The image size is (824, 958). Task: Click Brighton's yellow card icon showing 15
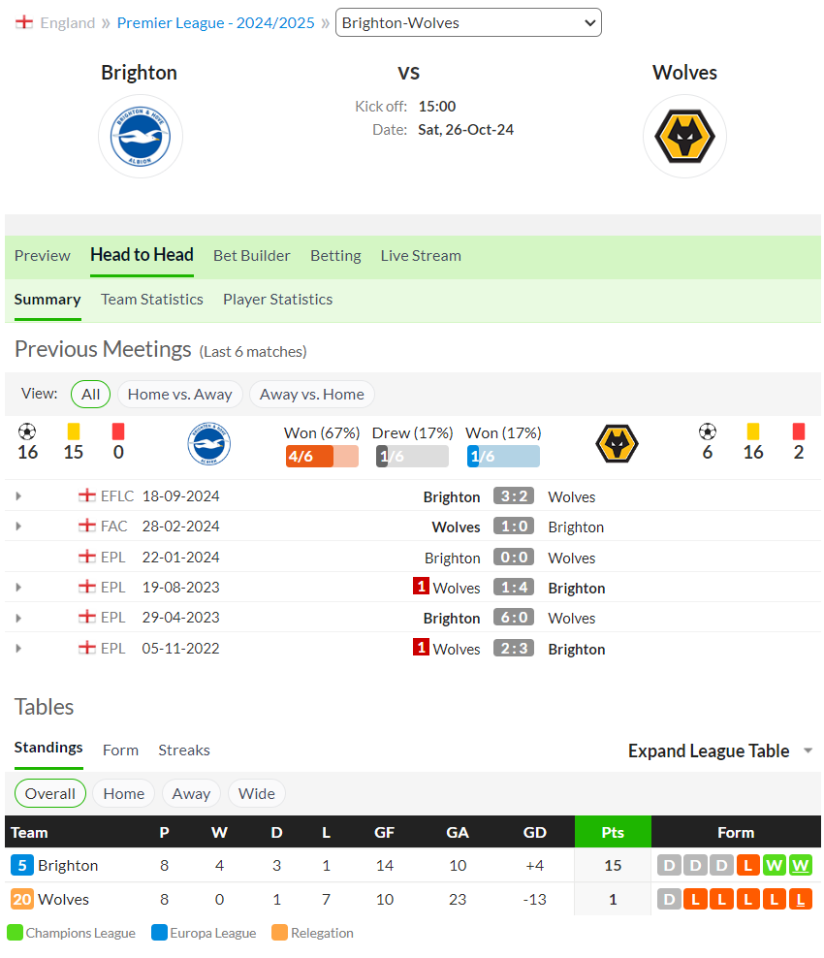click(x=74, y=431)
